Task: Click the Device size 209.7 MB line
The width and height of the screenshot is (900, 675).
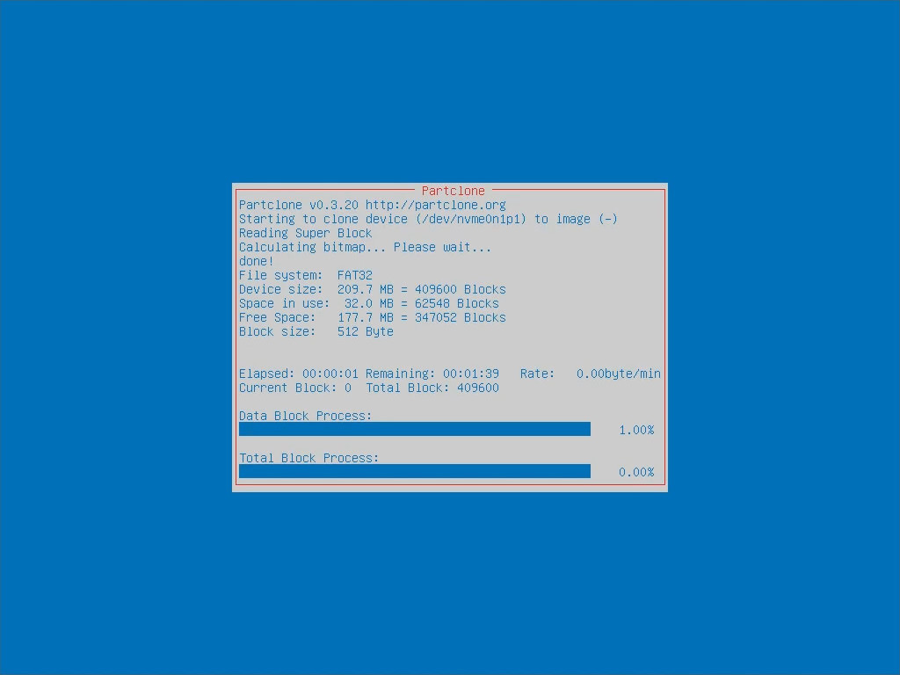Action: pos(372,289)
